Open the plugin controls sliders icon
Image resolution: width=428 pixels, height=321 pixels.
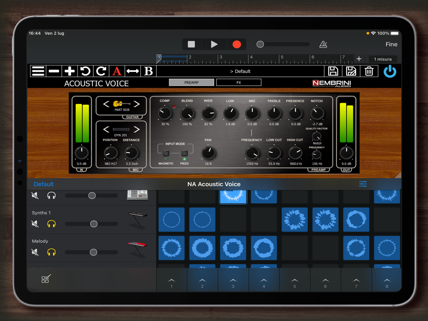pos(363,184)
